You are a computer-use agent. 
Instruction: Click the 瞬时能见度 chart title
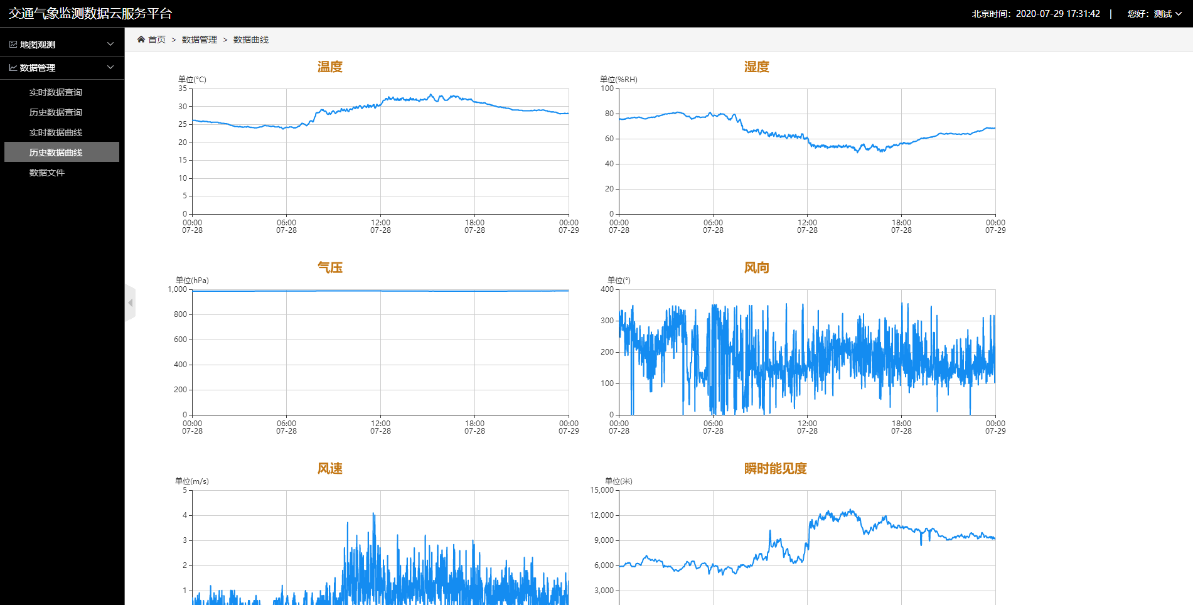(x=776, y=468)
